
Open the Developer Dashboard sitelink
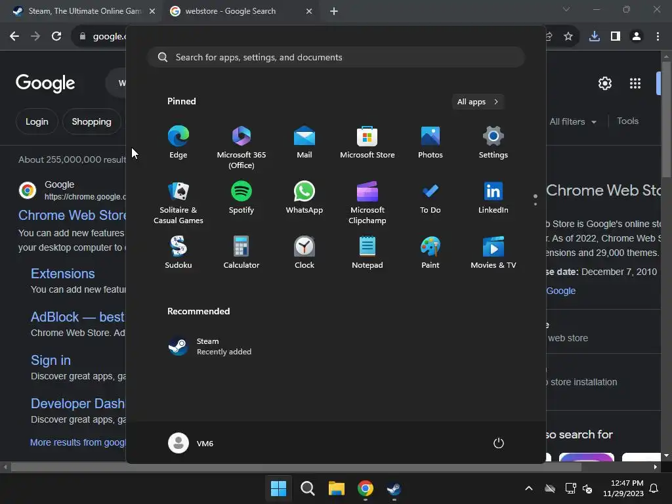(78, 404)
